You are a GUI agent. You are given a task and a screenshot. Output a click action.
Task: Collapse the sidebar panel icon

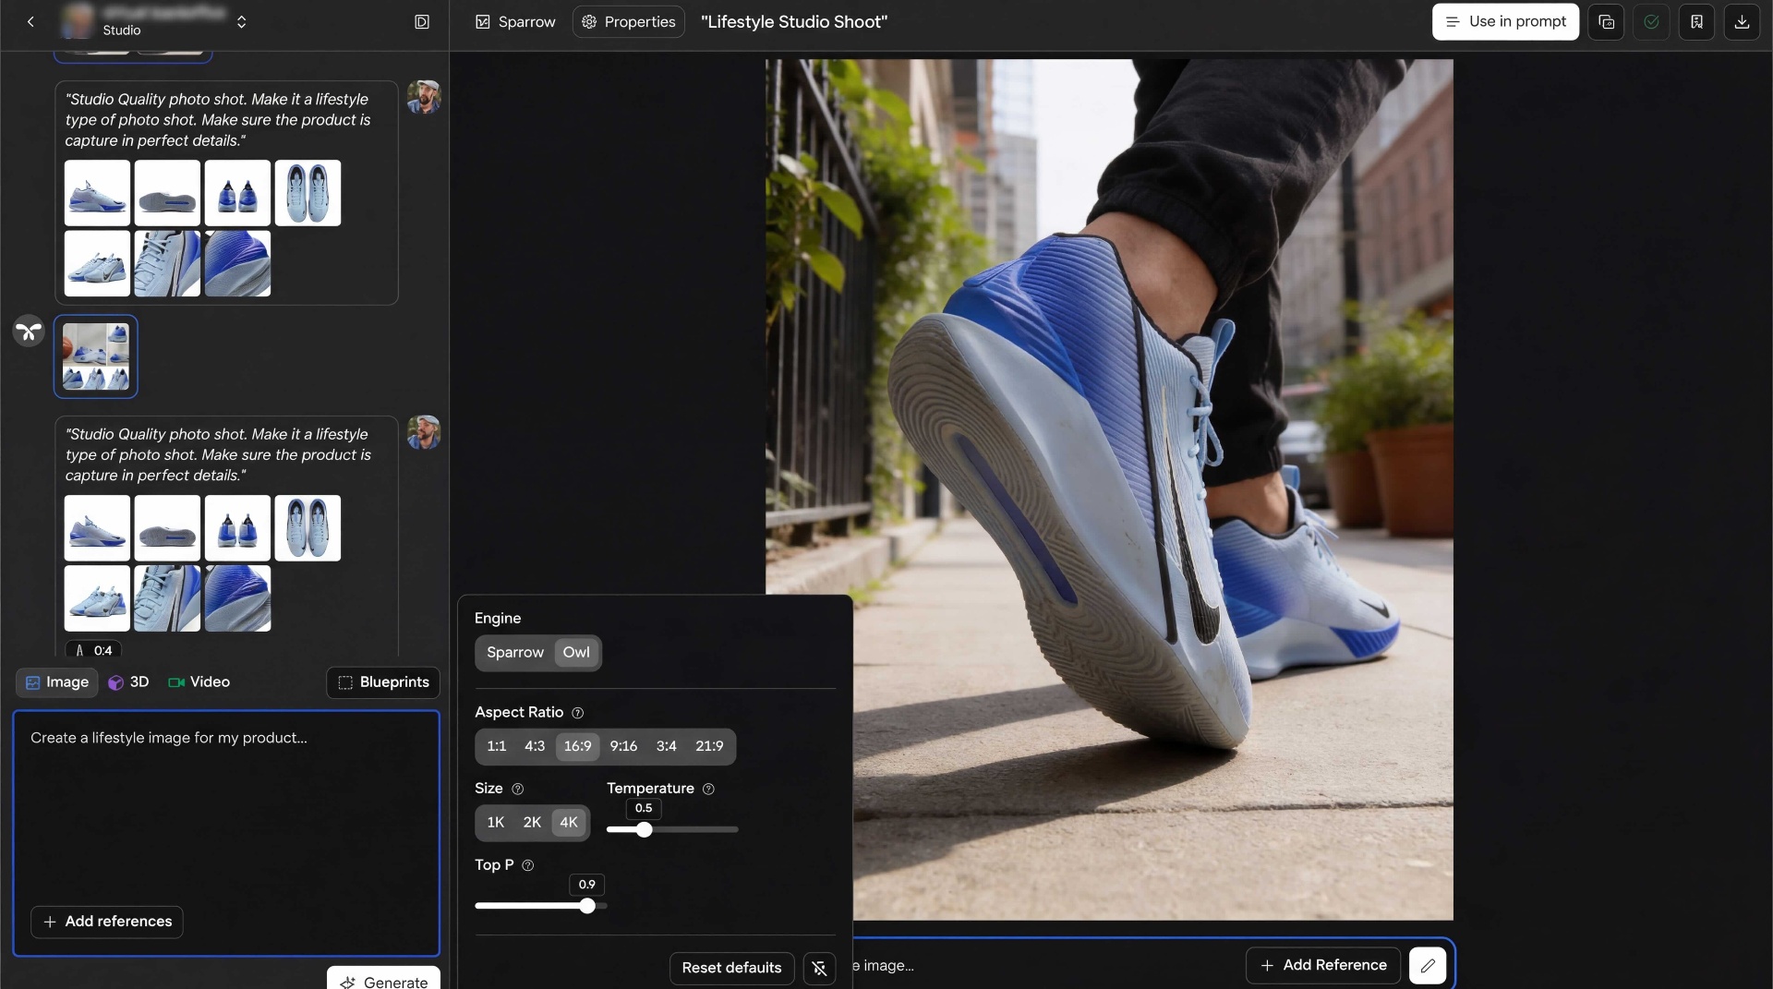click(x=422, y=21)
